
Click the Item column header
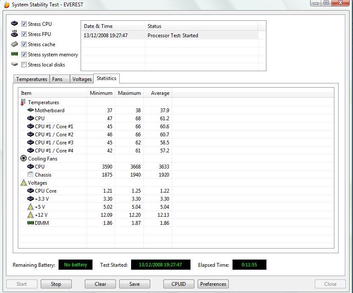[53, 93]
